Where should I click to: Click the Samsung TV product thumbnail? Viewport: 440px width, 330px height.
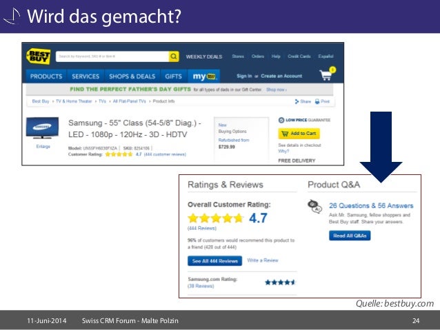(42, 128)
